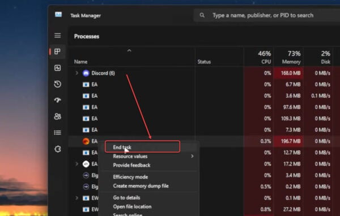Viewport: 340px width, 216px height.
Task: Open the Details list icon in sidebar
Action: [57, 132]
